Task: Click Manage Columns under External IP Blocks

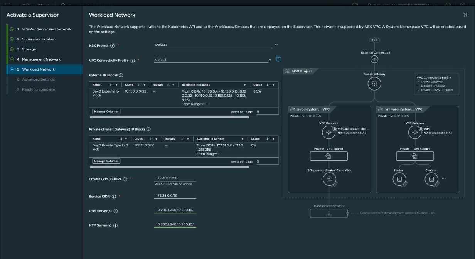Action: [106, 111]
